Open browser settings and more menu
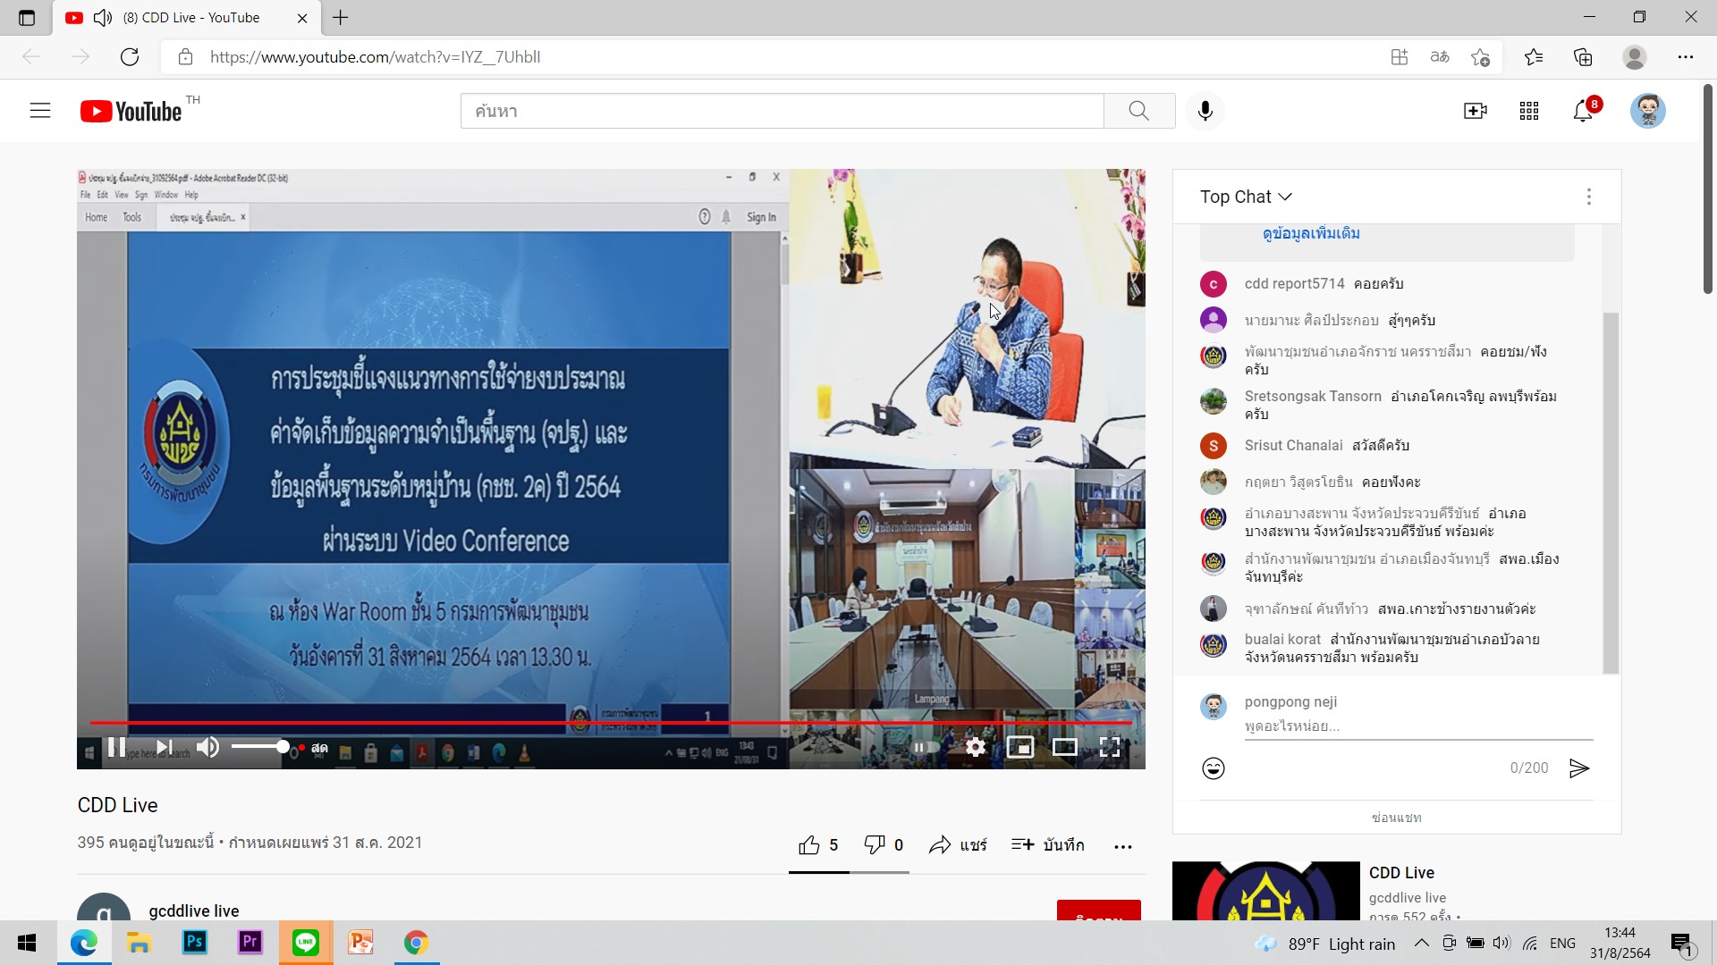 click(1686, 57)
